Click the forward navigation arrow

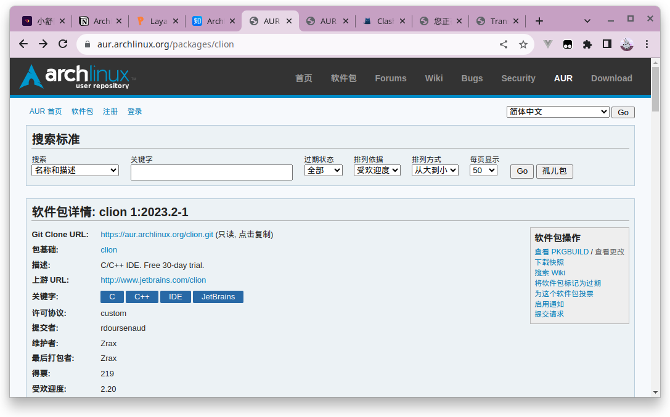pyautogui.click(x=43, y=44)
